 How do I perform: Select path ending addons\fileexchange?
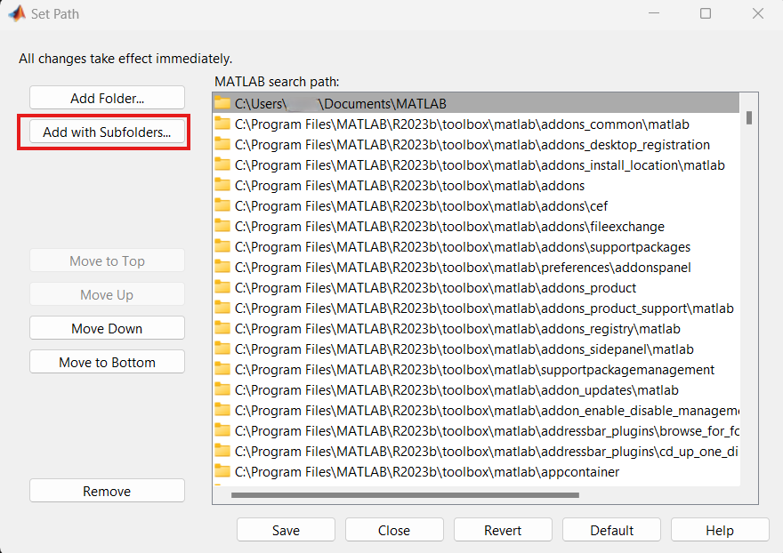point(476,226)
